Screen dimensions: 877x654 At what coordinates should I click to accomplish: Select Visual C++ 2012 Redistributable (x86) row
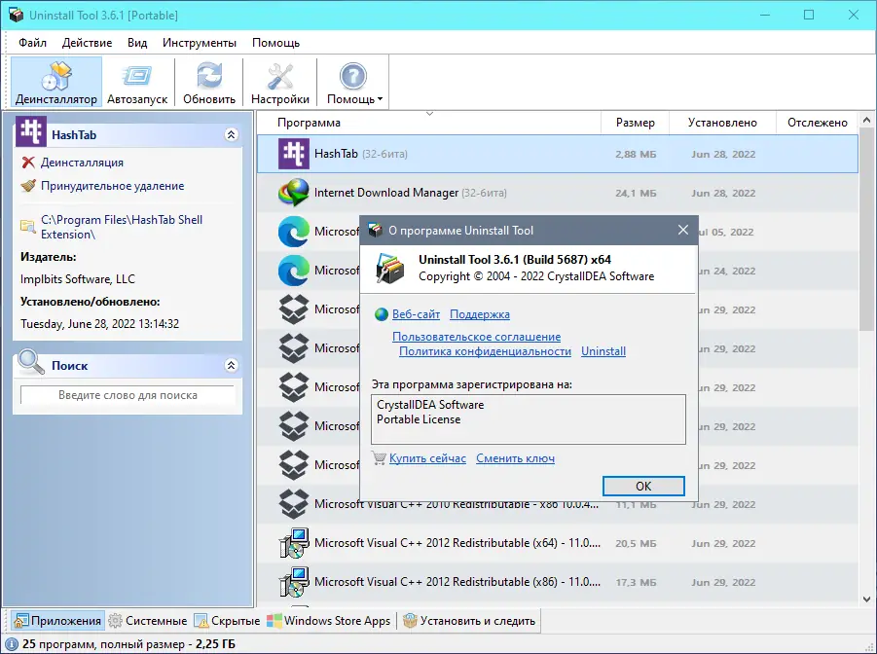pyautogui.click(x=557, y=582)
